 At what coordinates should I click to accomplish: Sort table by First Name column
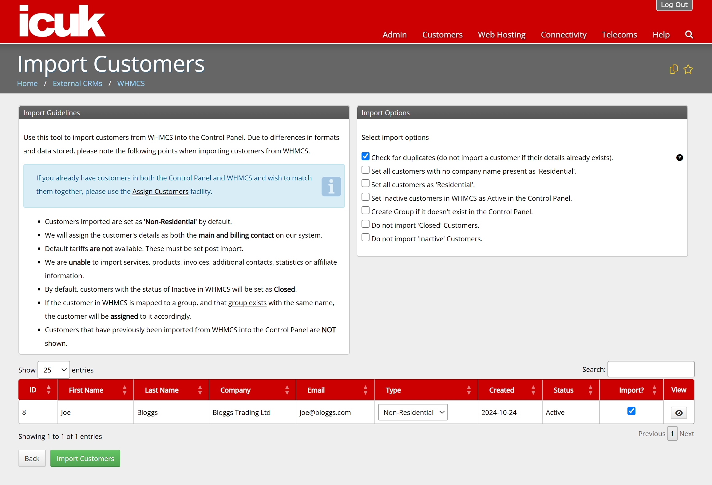coord(96,390)
